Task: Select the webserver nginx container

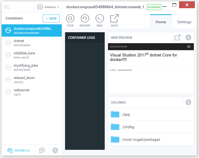Action: click(31, 92)
